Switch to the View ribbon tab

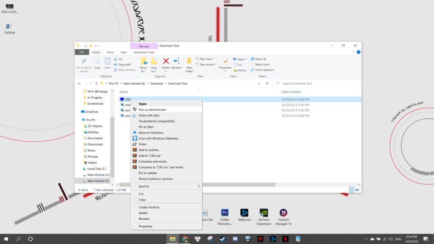123,52
